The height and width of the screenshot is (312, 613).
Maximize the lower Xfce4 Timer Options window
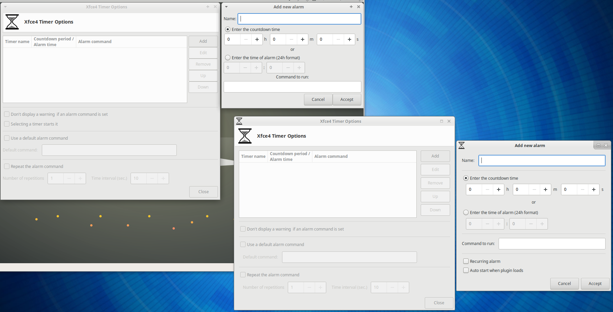click(x=441, y=121)
